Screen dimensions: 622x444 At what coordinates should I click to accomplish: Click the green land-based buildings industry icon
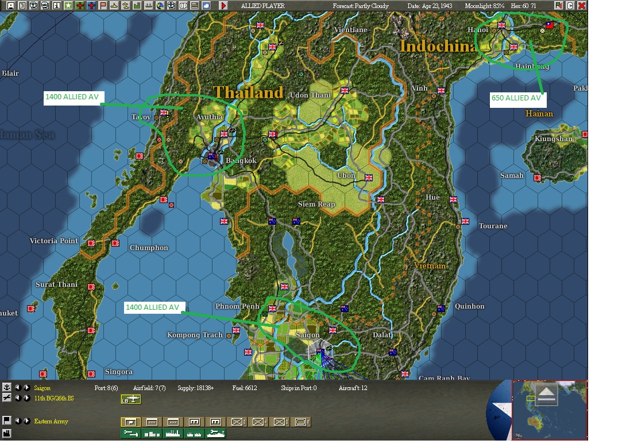click(152, 434)
